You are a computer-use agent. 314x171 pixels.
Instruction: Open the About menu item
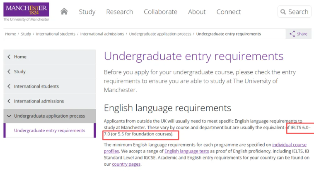point(197,12)
